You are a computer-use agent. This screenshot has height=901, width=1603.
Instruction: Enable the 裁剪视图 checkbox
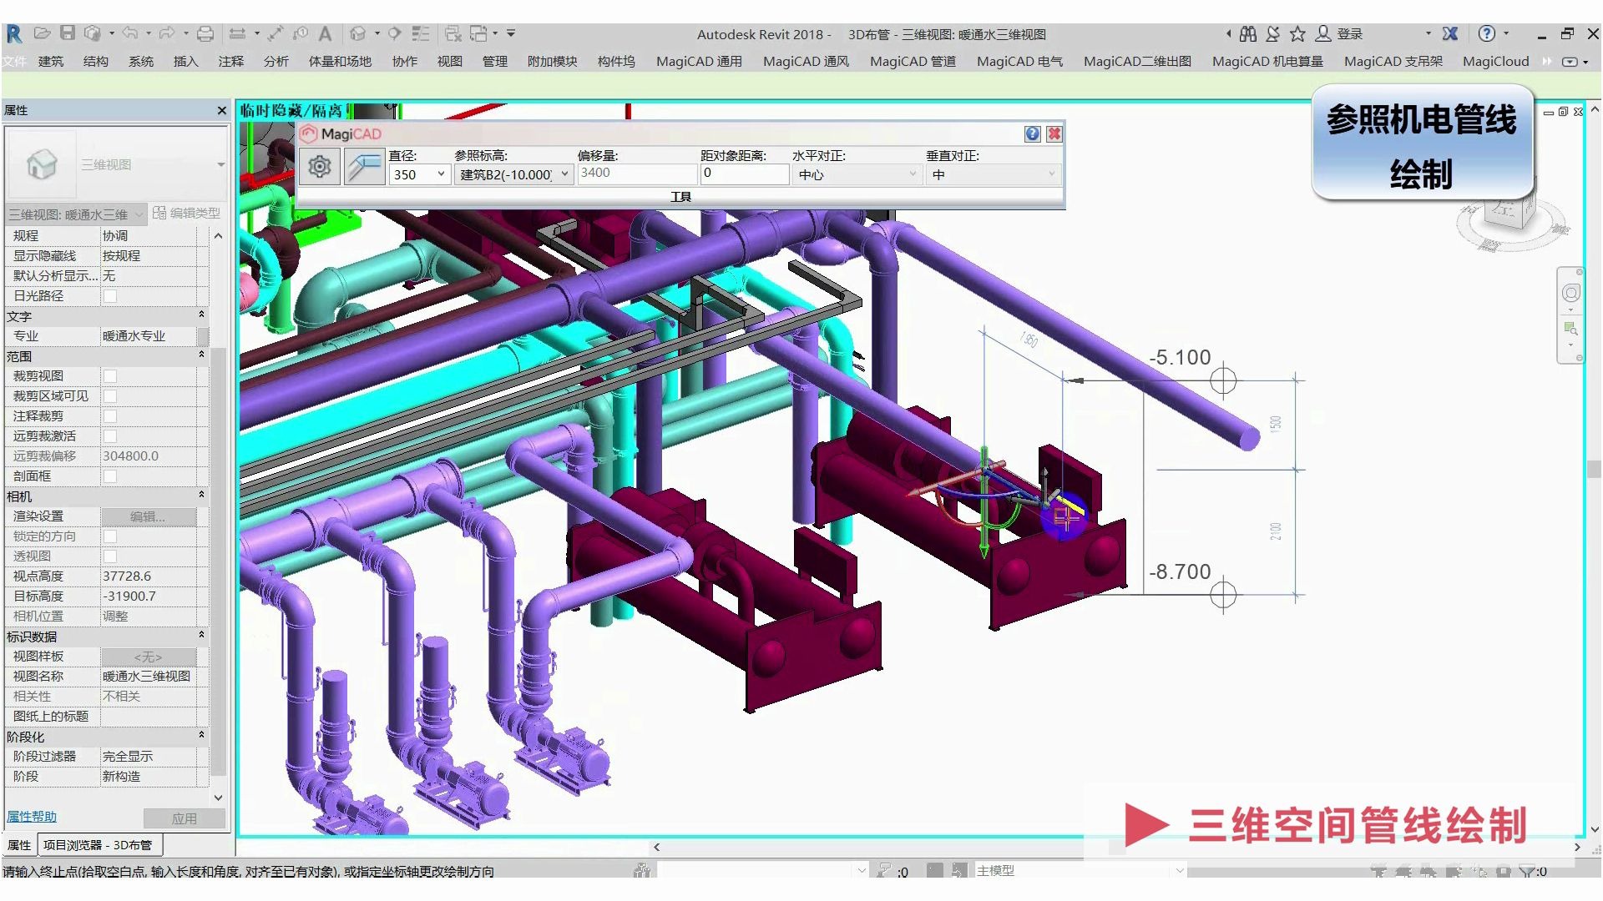tap(110, 376)
